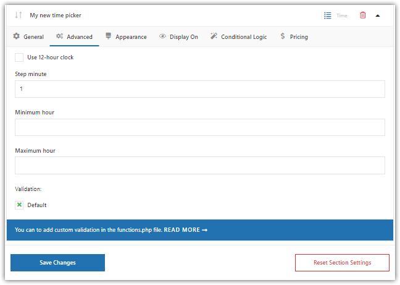This screenshot has width=400, height=285.
Task: Focus the Step minute input field
Action: pos(200,89)
